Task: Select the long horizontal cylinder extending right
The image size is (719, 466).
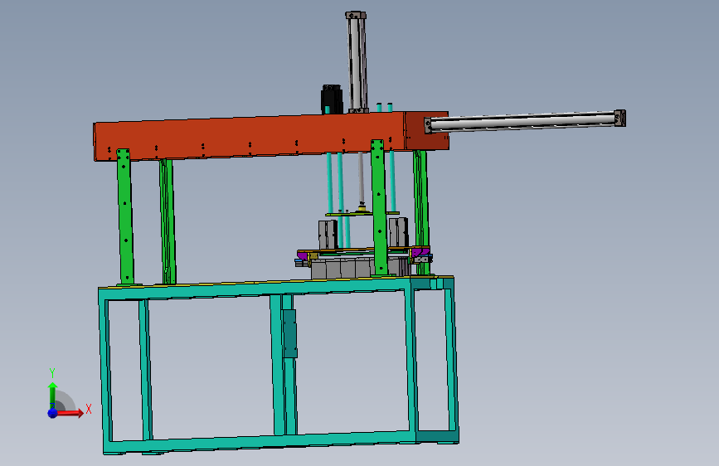Action: pos(525,121)
